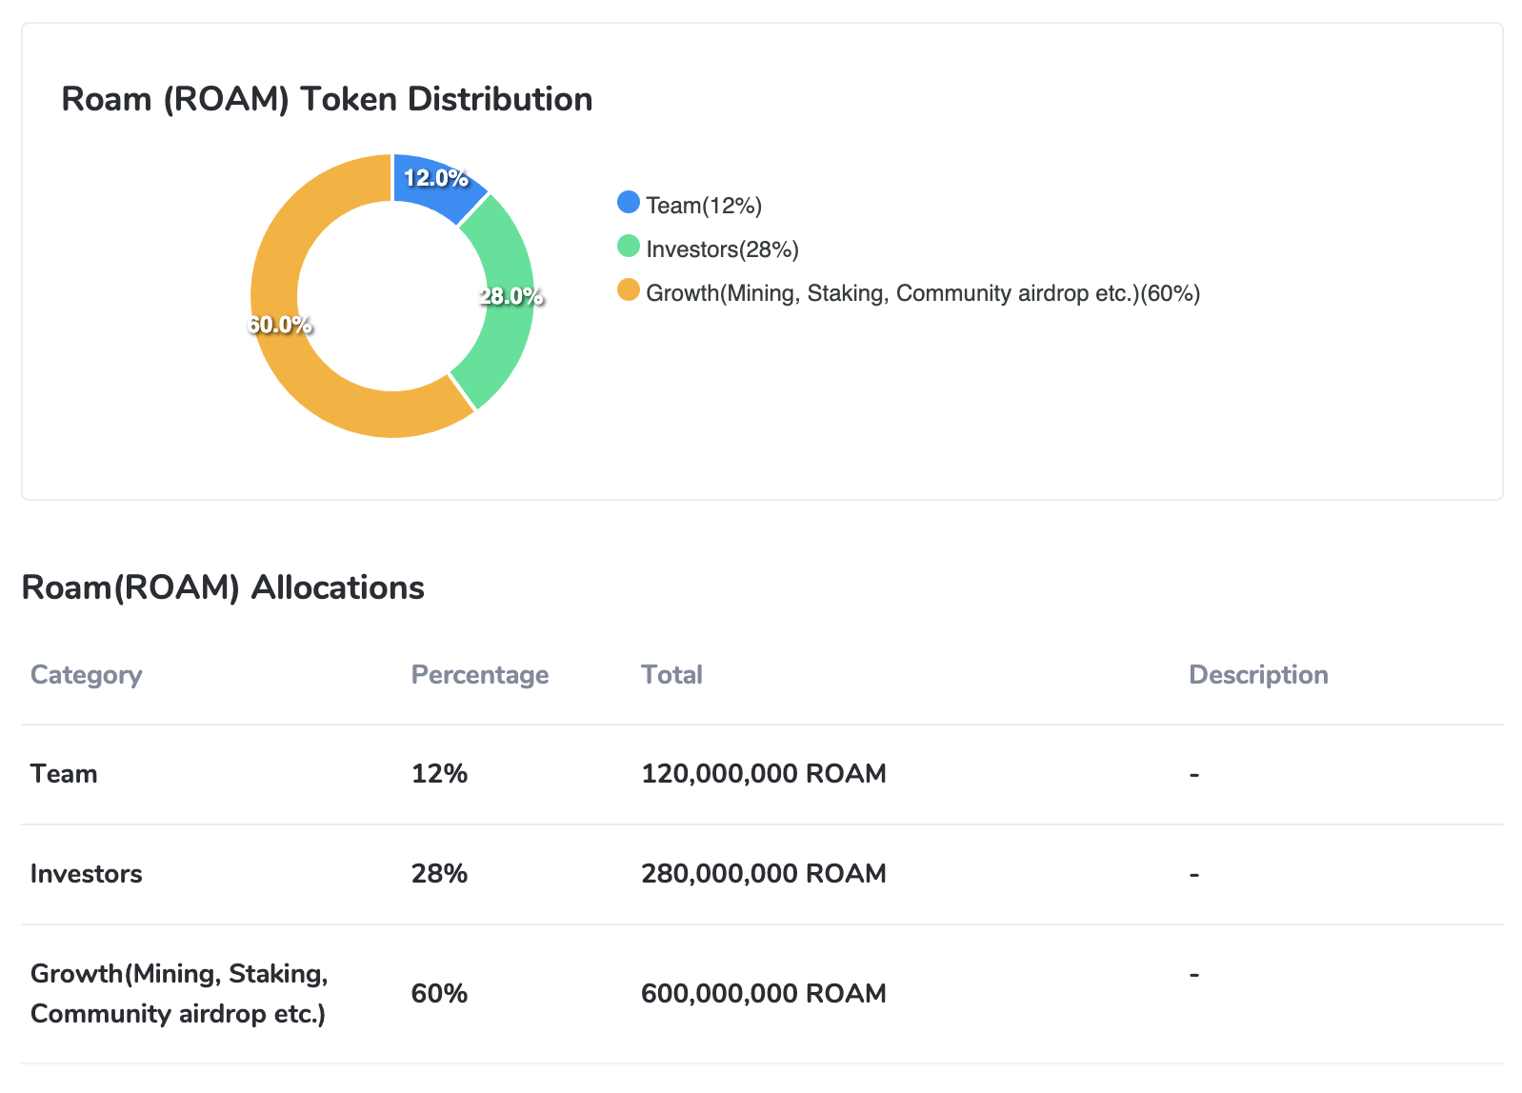Click the dash description in Growth row
Screen dimensions: 1522x1093
pyautogui.click(x=1194, y=975)
